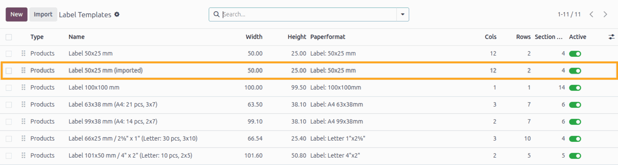Sort by the Active column header

[x=577, y=37]
